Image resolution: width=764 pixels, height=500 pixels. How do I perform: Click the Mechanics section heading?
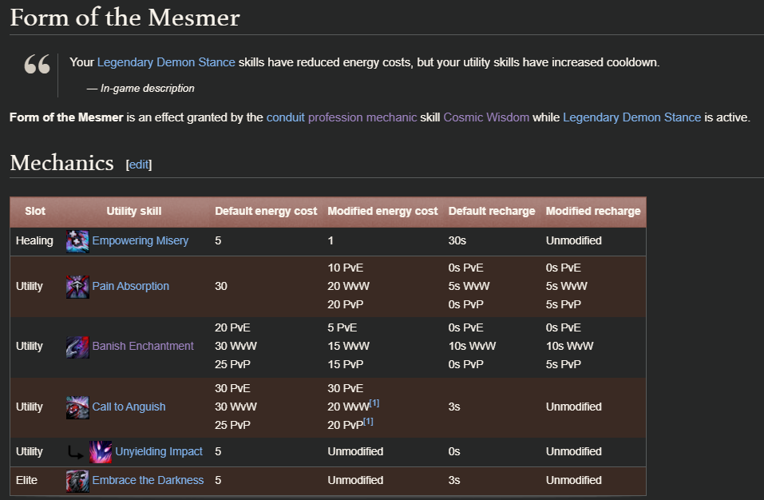62,163
